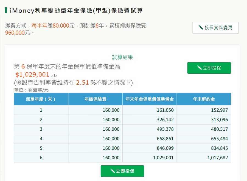Click the 每半年 payment frequency text
The image size is (247, 181).
point(39,25)
